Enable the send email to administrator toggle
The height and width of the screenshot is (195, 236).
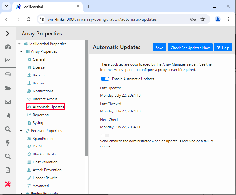point(105,136)
